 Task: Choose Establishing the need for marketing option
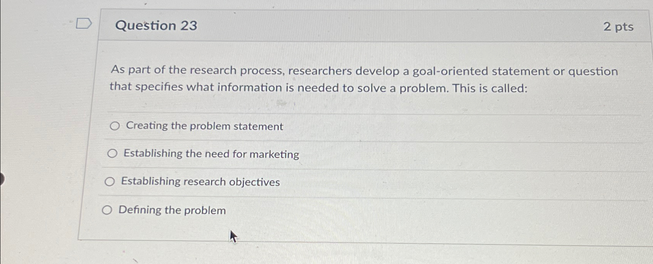point(112,154)
